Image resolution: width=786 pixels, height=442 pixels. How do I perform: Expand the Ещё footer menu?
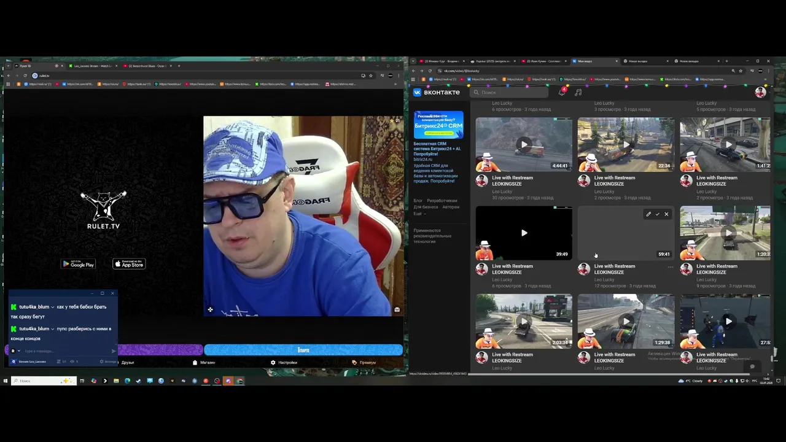419,214
